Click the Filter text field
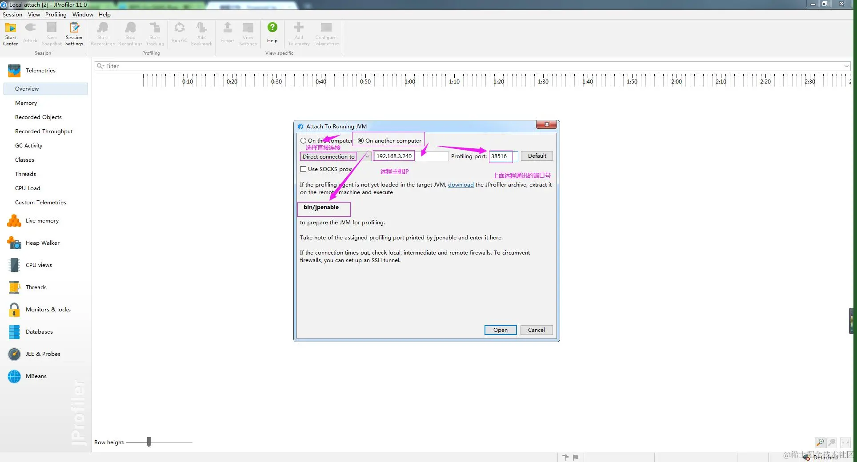This screenshot has width=857, height=462. pos(472,66)
